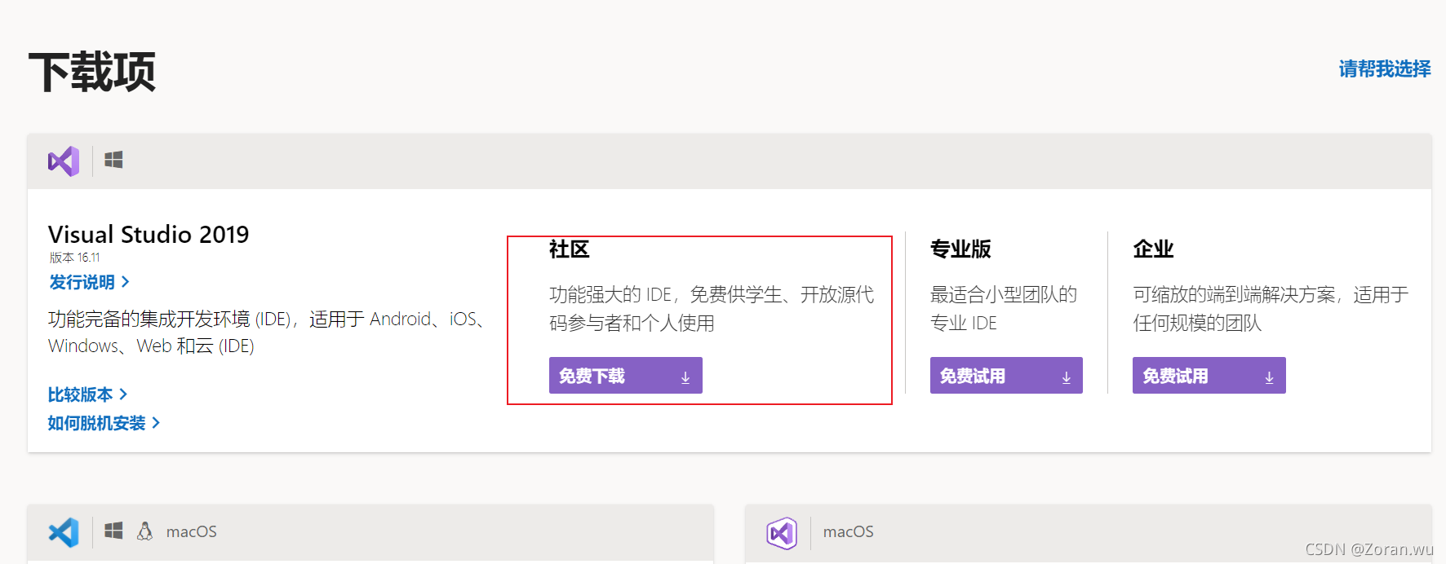Click 免费试用 under 专业版
Screen dimensions: 1446x564
[1006, 375]
